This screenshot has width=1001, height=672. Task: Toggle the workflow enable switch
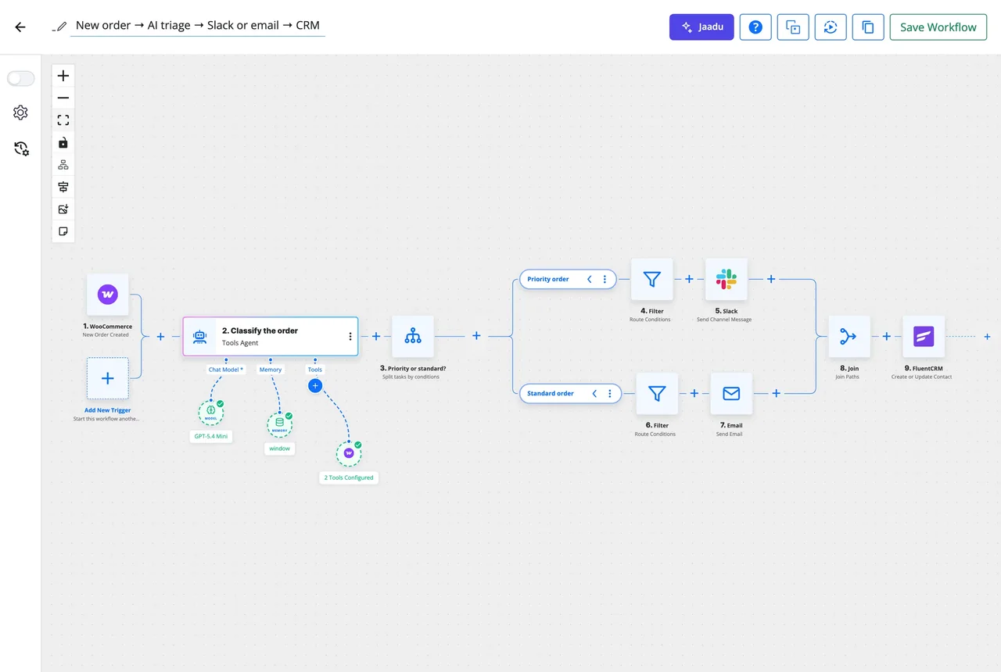[x=21, y=78]
